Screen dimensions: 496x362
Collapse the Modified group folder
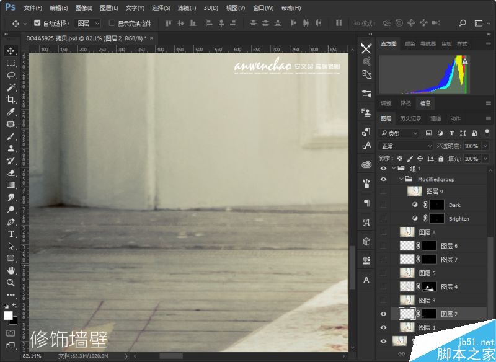401,179
